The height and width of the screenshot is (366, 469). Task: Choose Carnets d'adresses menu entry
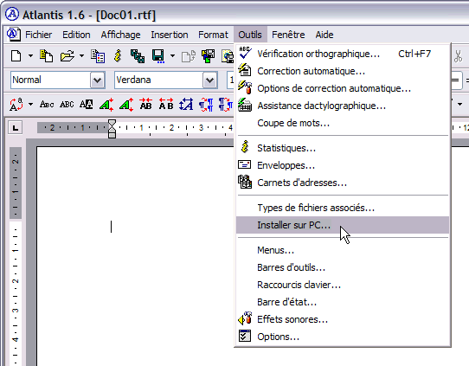click(343, 183)
